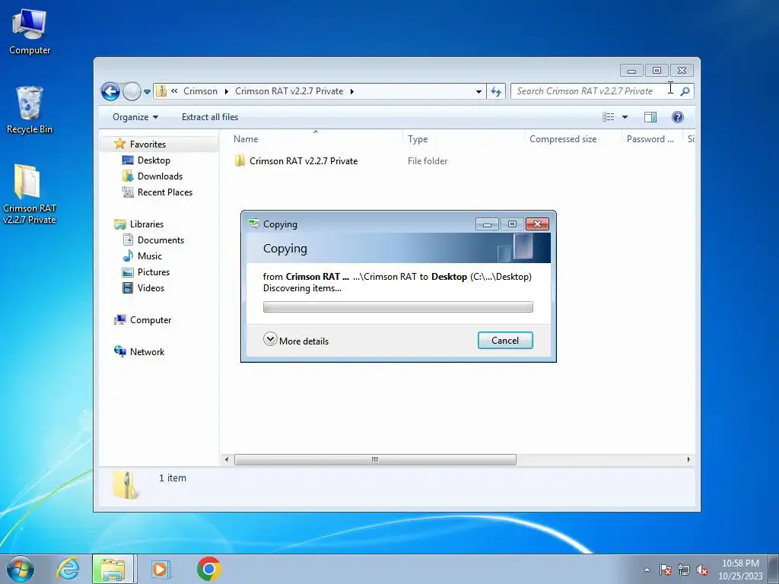Expand the arrow after Crimson breadcrumb
Screen dimensions: 779x584
227,91
